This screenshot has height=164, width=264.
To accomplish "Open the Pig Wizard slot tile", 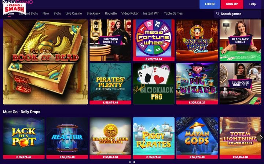I will click(197, 84).
